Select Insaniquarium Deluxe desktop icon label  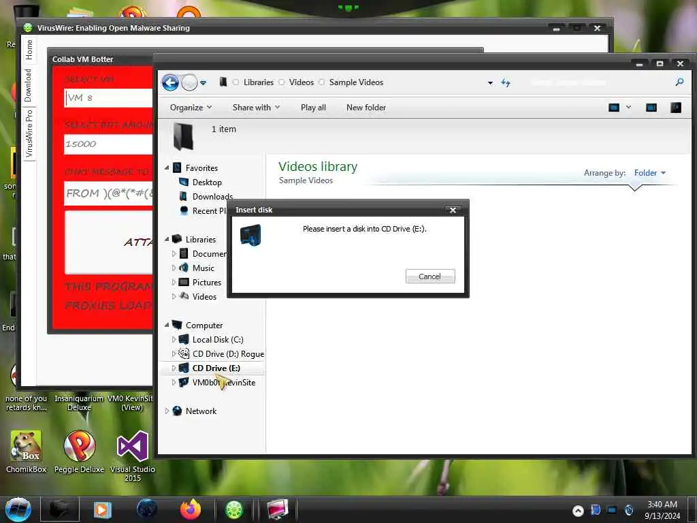(79, 402)
